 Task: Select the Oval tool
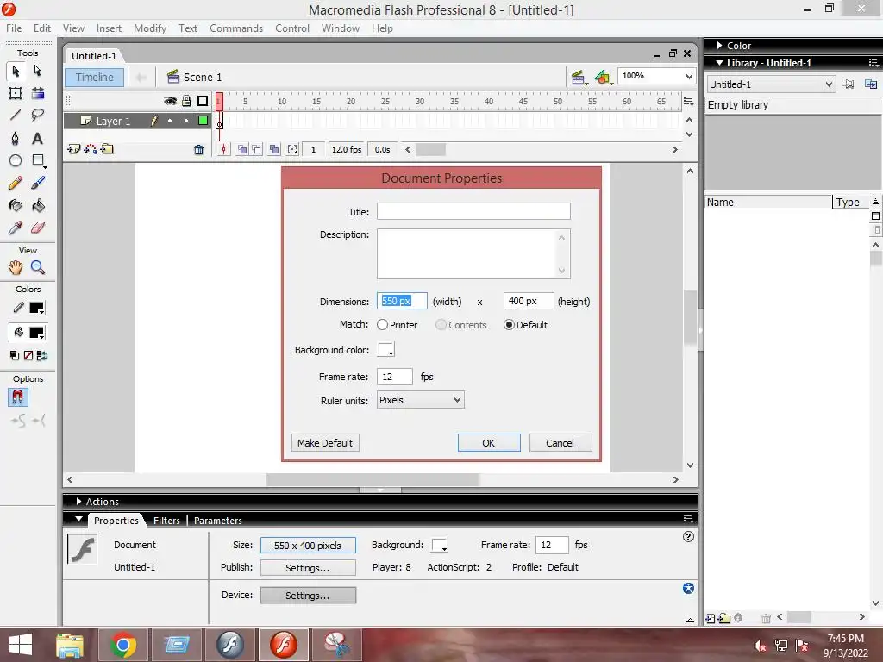[x=16, y=161]
